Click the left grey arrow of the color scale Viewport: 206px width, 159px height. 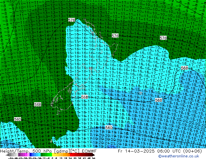[x=7, y=155]
